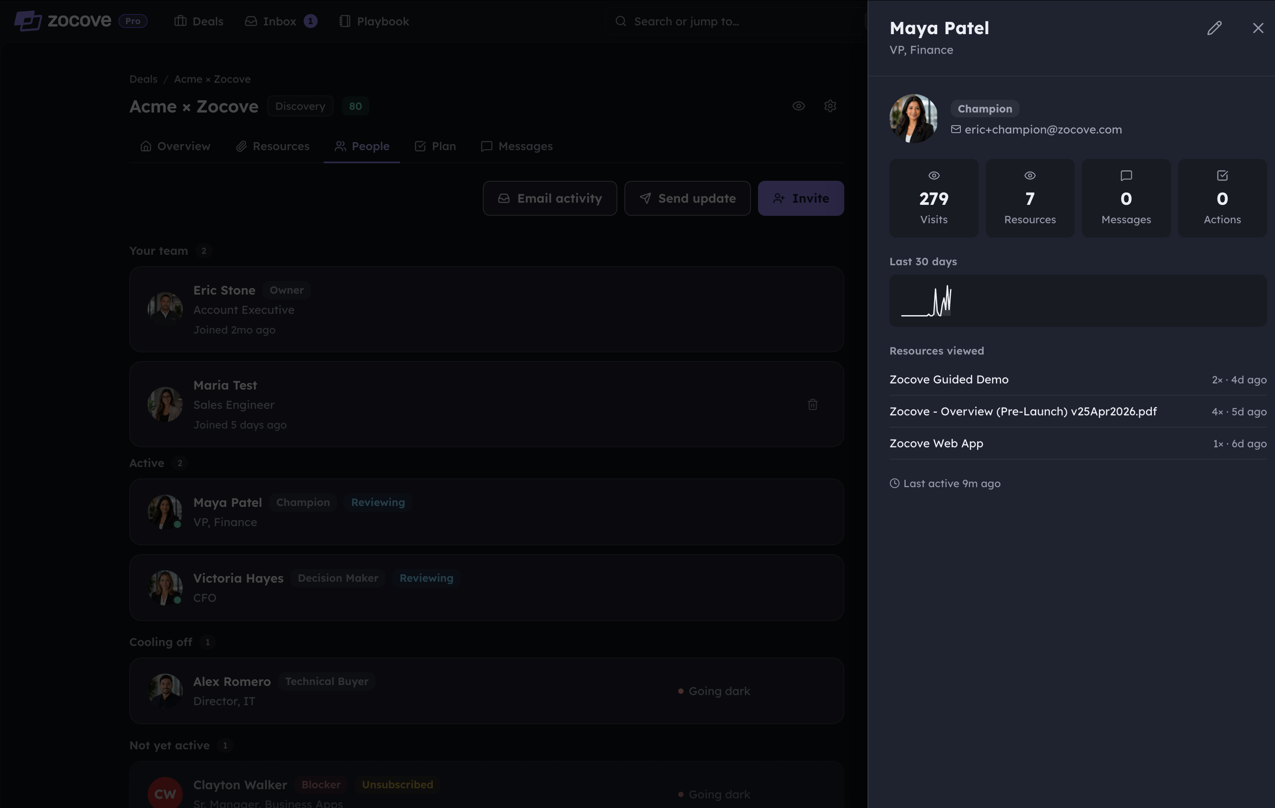
Task: Open Victoria Hayes's row
Action: tap(487, 587)
